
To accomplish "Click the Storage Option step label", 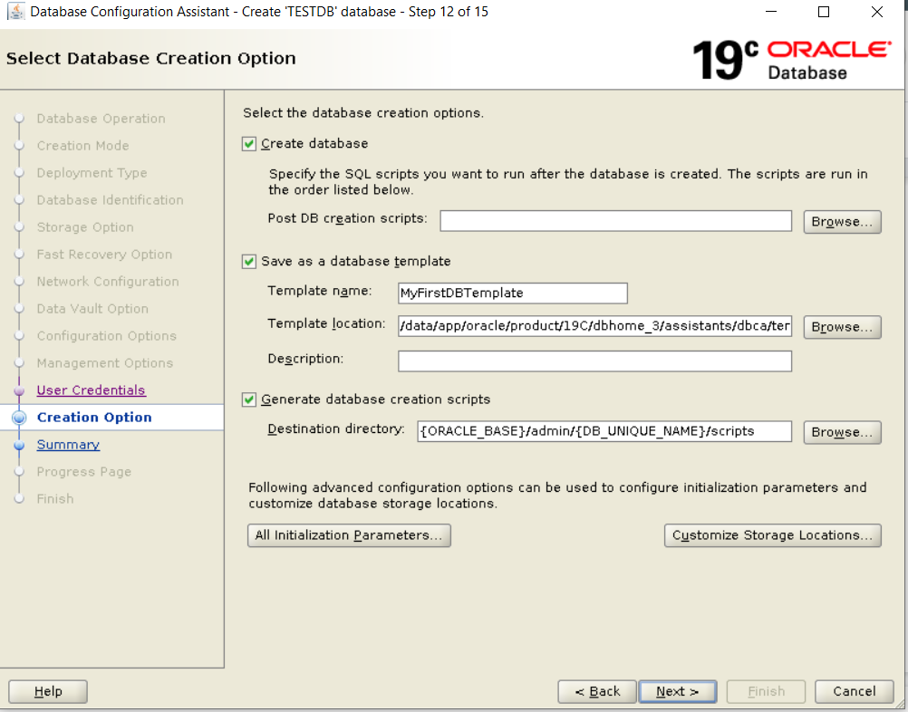I will point(85,227).
